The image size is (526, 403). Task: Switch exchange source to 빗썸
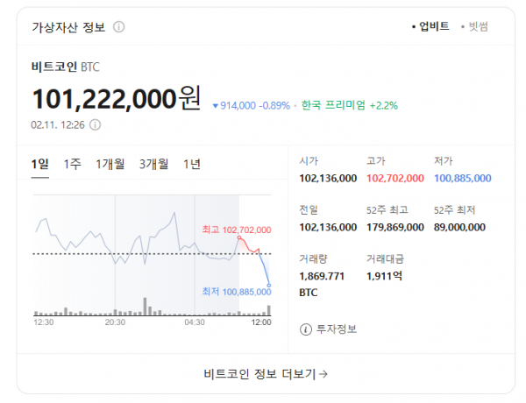pos(475,26)
